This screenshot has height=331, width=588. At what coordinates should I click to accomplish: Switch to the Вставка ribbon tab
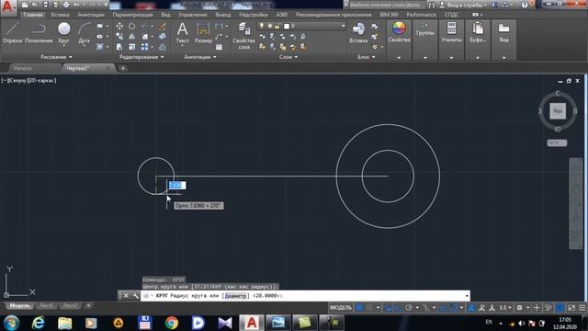[60, 15]
